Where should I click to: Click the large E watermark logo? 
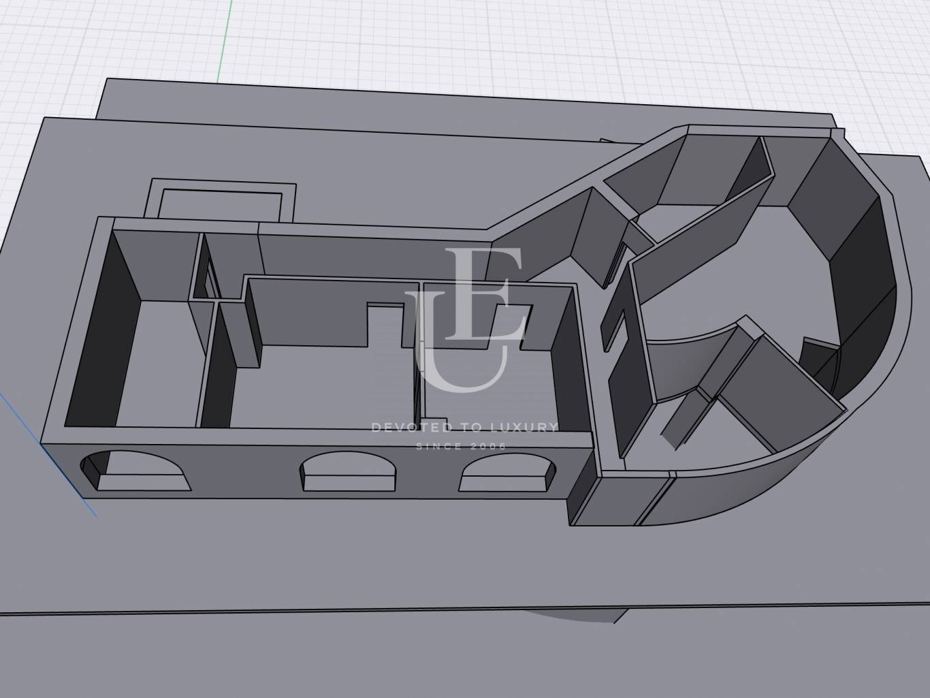point(485,295)
